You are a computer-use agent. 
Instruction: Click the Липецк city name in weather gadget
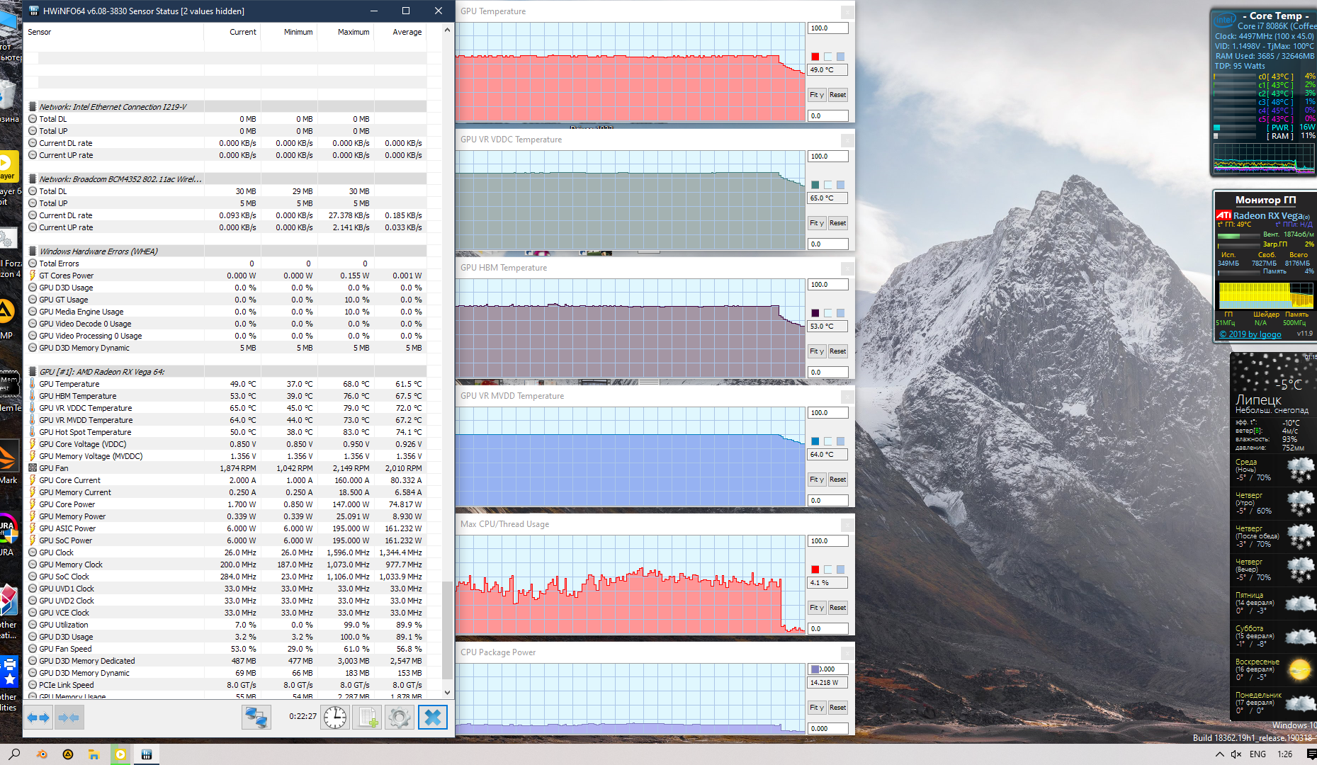tap(1258, 399)
